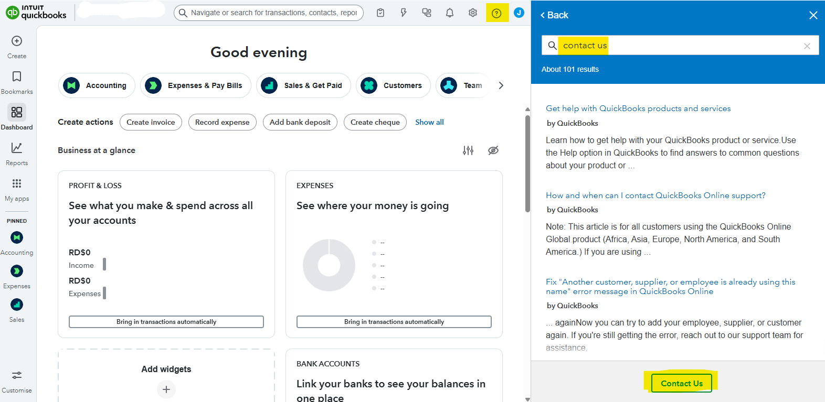Open the lightning bolt quick actions icon
The image size is (825, 402).
[x=404, y=13]
